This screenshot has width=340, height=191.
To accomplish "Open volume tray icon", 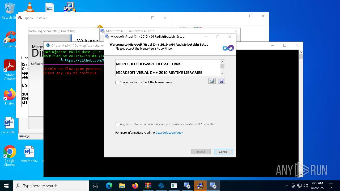I will click(306, 186).
